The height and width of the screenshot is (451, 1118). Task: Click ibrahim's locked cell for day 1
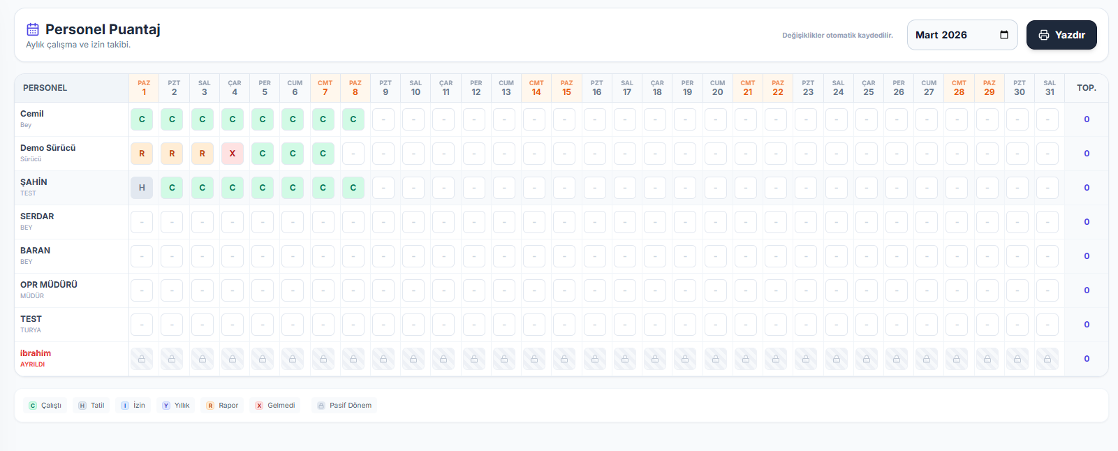142,359
